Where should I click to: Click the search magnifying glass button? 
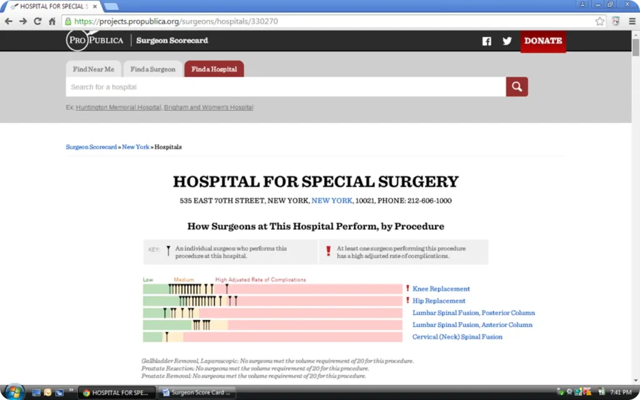tap(516, 87)
